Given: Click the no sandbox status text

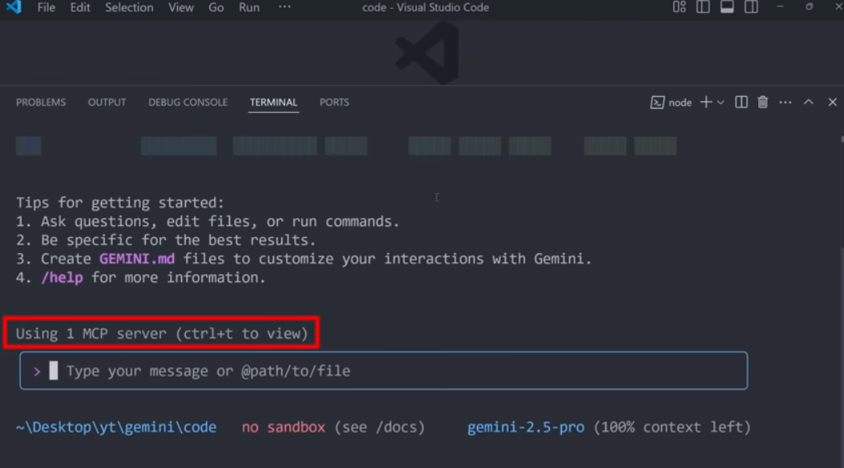Looking at the screenshot, I should tap(283, 427).
